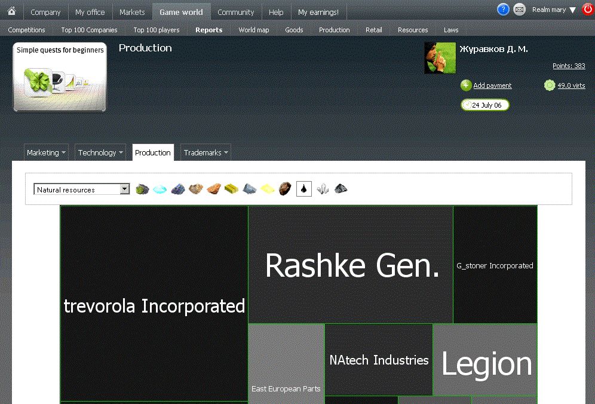The width and height of the screenshot is (595, 404).
Task: Open the Markets menu
Action: (132, 12)
